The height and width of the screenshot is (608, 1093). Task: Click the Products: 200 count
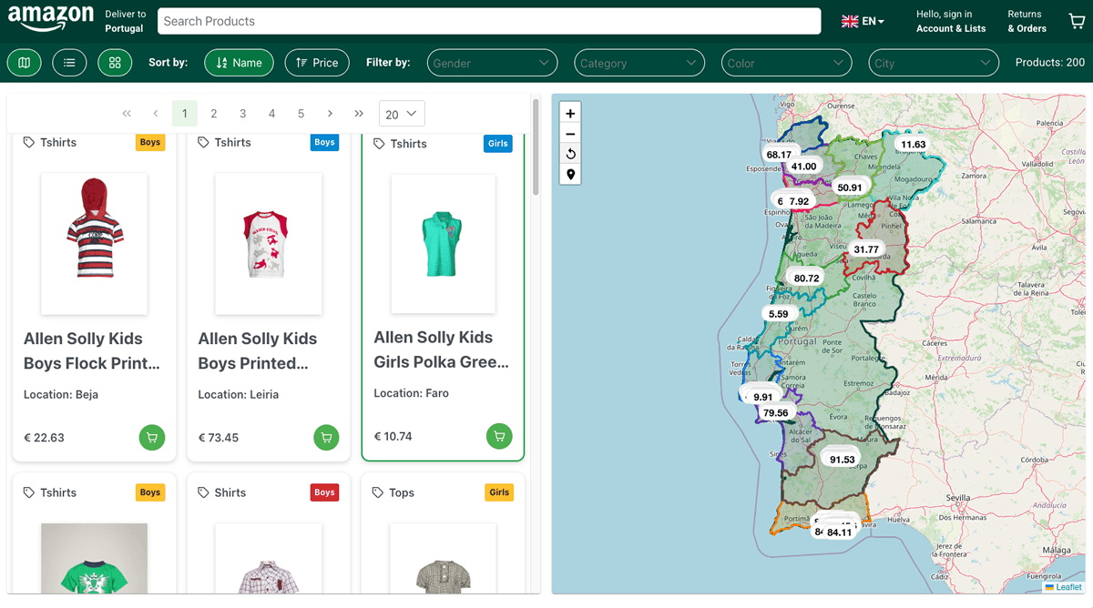click(x=1050, y=63)
